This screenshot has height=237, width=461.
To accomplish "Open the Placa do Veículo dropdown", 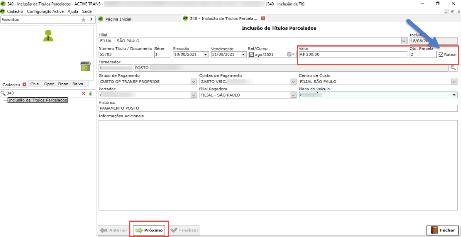I will (454, 95).
